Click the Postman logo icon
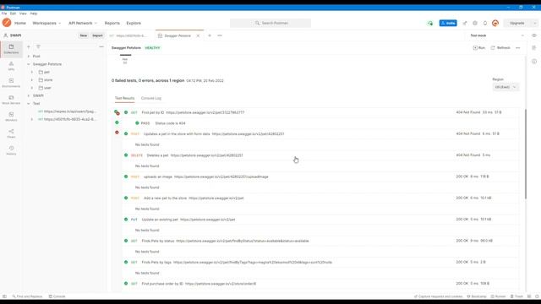This screenshot has height=304, width=541. pyautogui.click(x=7, y=23)
